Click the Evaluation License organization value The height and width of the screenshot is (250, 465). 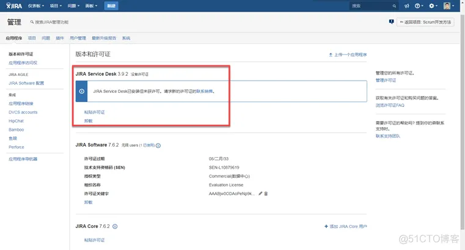coord(226,185)
